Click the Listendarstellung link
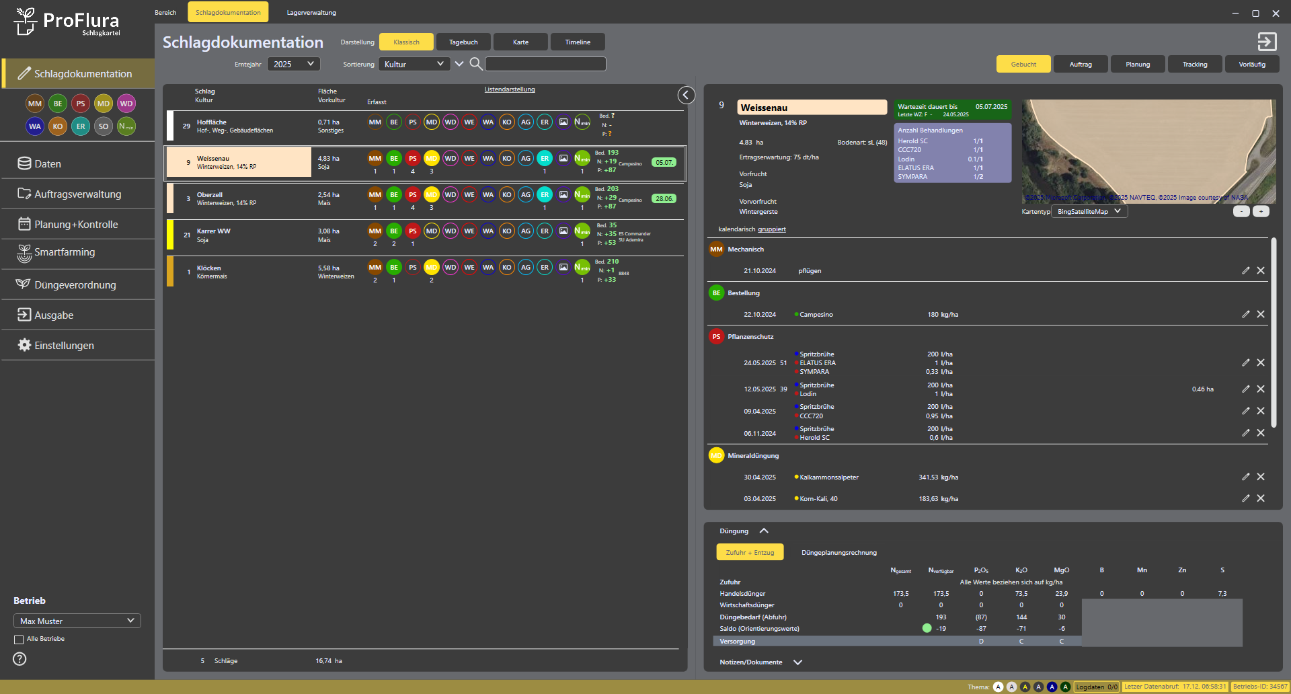This screenshot has width=1291, height=694. (510, 89)
